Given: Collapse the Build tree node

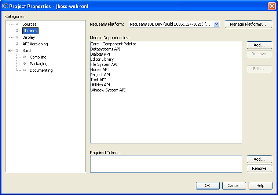Looking at the screenshot, I should pyautogui.click(x=10, y=50).
